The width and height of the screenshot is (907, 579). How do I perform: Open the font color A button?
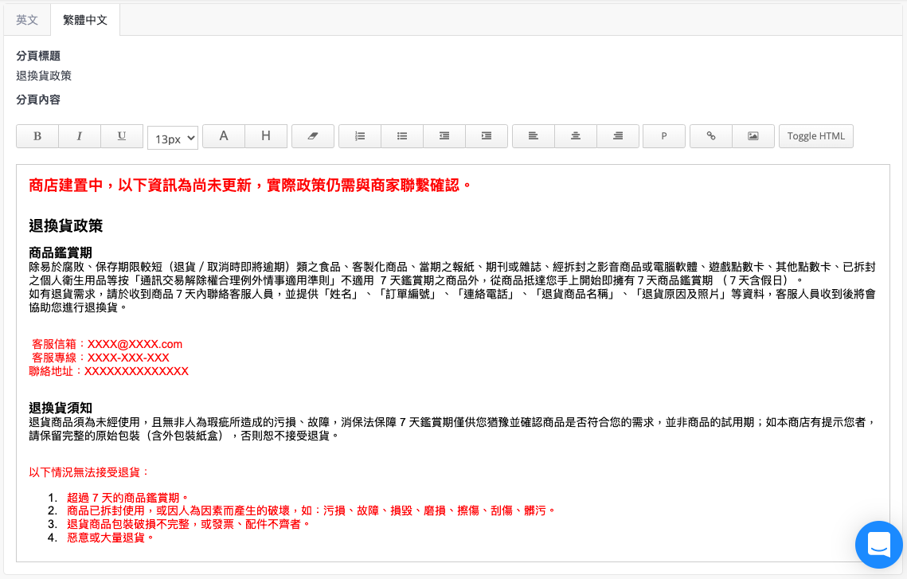pyautogui.click(x=224, y=136)
